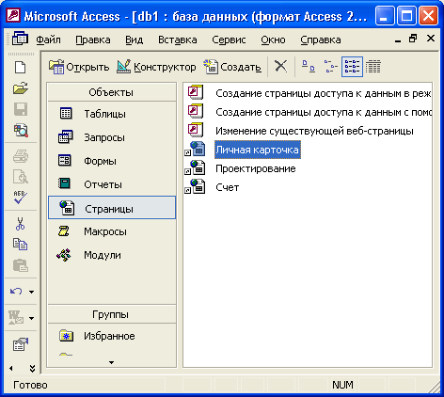Viewport: 444px width, 397px height.
Task: Click the Spelling check icon
Action: coord(21,198)
